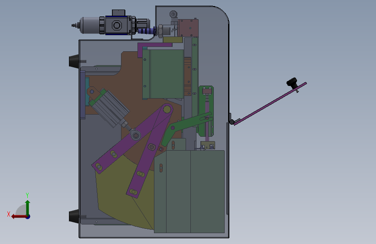Select the upper green rectangular block
376x244 pixels.
coord(163,74)
